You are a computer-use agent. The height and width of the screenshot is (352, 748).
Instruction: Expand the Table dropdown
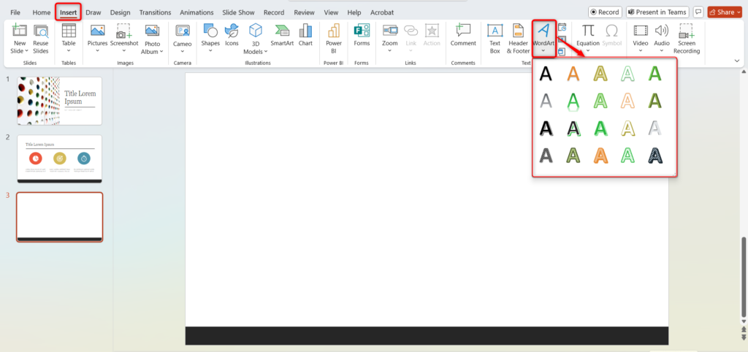pos(69,51)
